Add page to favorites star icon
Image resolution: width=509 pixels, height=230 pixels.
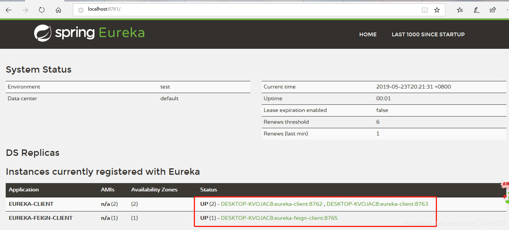tap(437, 10)
